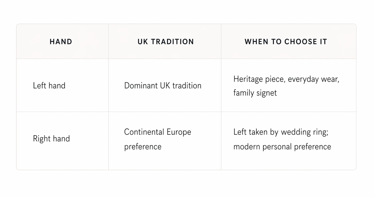Click the HAND column header
375x197 pixels.
(x=61, y=41)
